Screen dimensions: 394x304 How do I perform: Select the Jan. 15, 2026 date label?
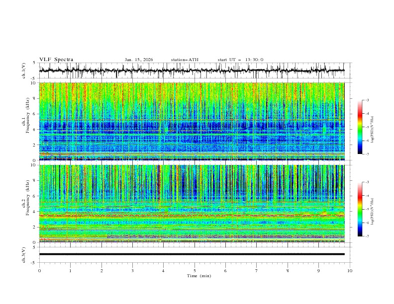tap(139, 60)
